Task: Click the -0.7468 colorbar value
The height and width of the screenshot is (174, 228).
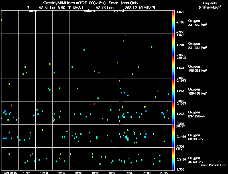Action: pyautogui.click(x=181, y=137)
